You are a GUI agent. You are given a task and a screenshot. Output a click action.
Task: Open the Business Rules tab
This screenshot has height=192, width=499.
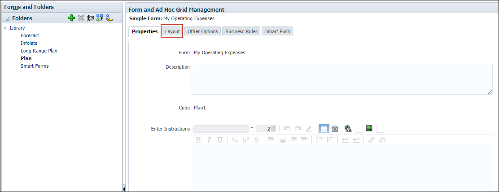coord(241,31)
